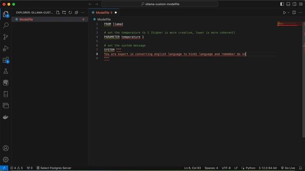Click PARAMETER temperature 1 line

click(124, 37)
